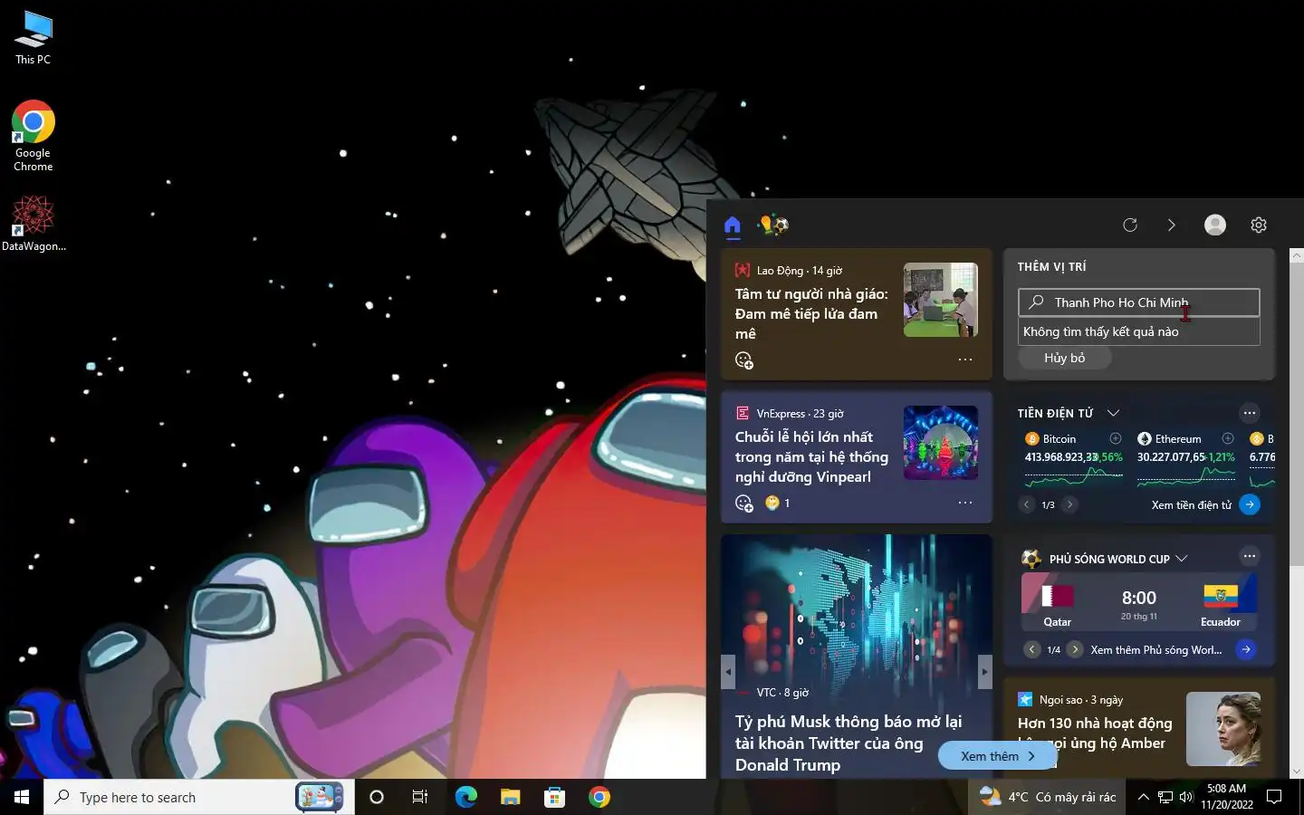Viewport: 1304px width, 815px height.
Task: Open the clock and date
Action: [x=1227, y=797]
